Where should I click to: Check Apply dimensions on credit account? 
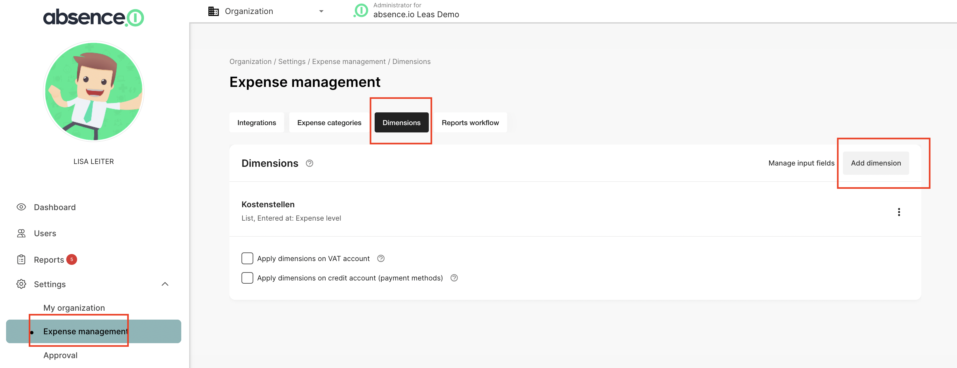(x=247, y=278)
